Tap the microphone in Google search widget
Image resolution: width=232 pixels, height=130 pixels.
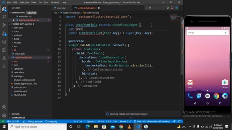tap(225, 33)
